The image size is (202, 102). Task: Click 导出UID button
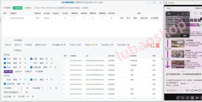pos(8,45)
